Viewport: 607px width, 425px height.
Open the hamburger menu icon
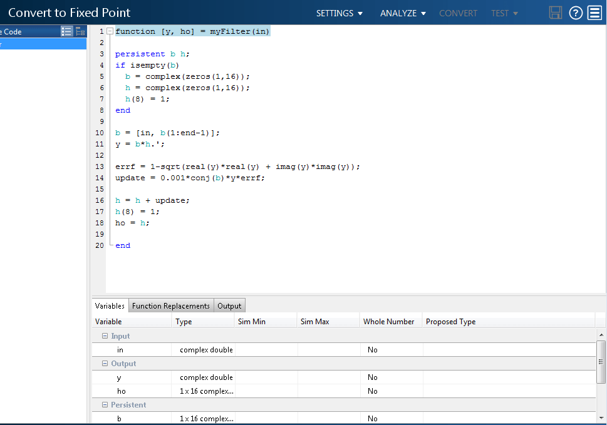pyautogui.click(x=594, y=13)
